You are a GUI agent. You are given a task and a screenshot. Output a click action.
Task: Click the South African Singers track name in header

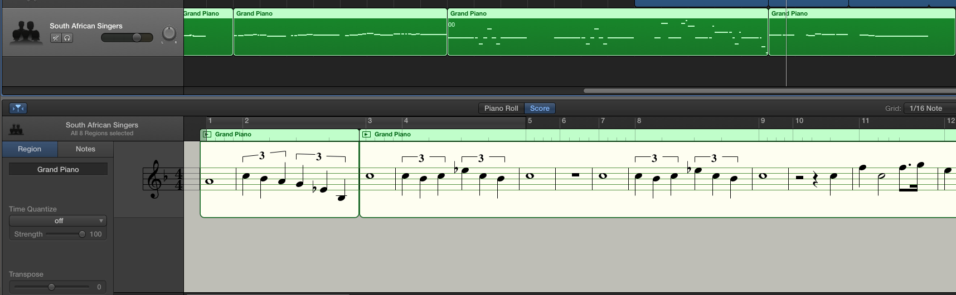coord(86,26)
